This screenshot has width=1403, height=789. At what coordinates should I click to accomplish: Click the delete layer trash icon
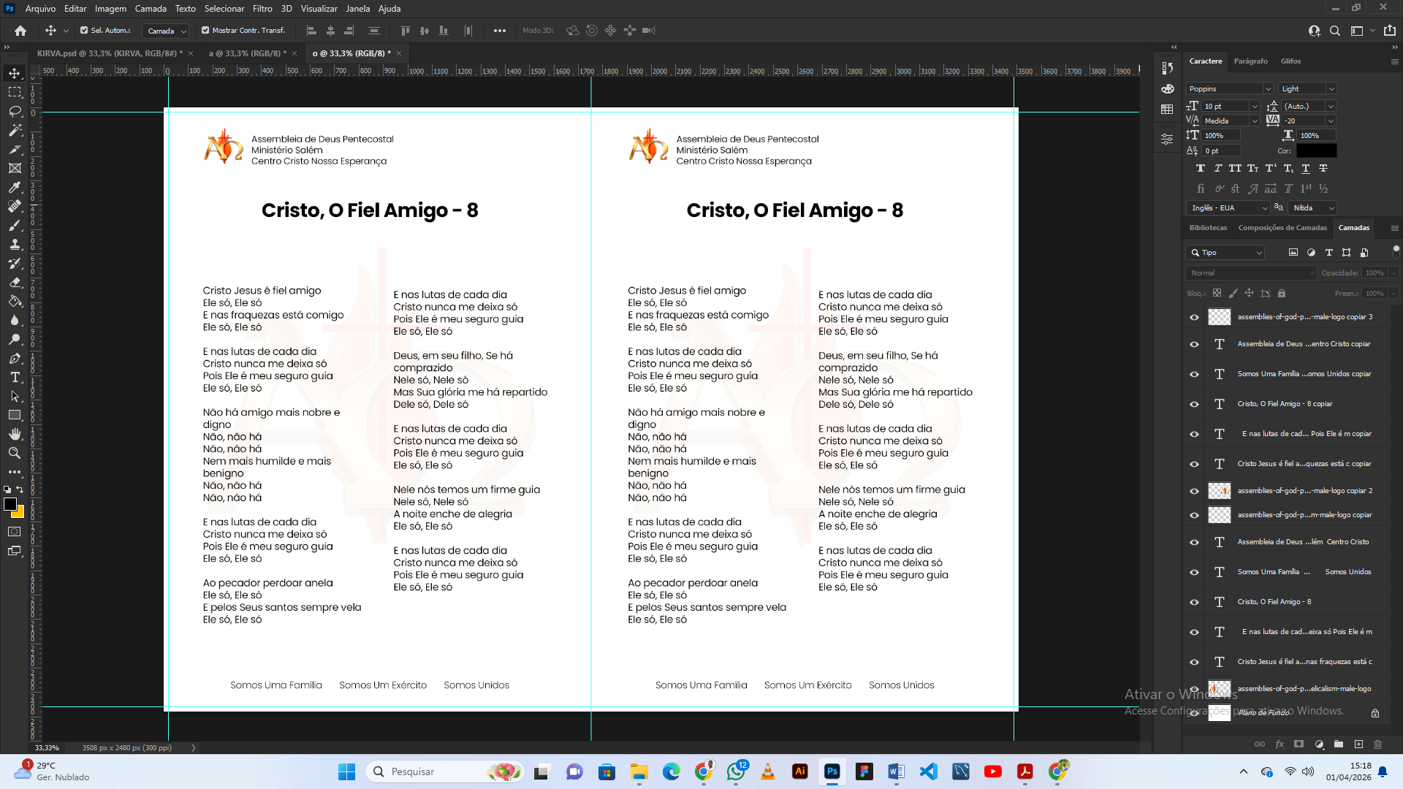click(x=1378, y=744)
